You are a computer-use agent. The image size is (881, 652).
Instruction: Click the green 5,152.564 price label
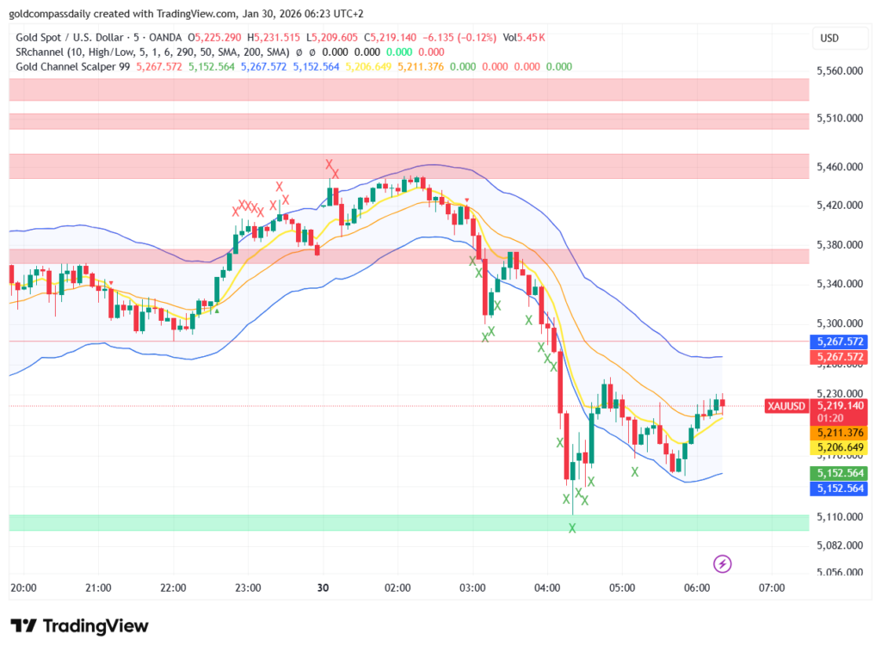[838, 473]
